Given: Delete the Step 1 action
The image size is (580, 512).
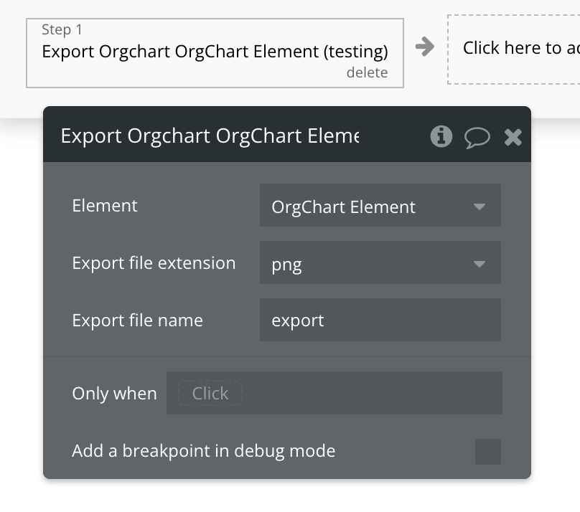Looking at the screenshot, I should (x=367, y=72).
